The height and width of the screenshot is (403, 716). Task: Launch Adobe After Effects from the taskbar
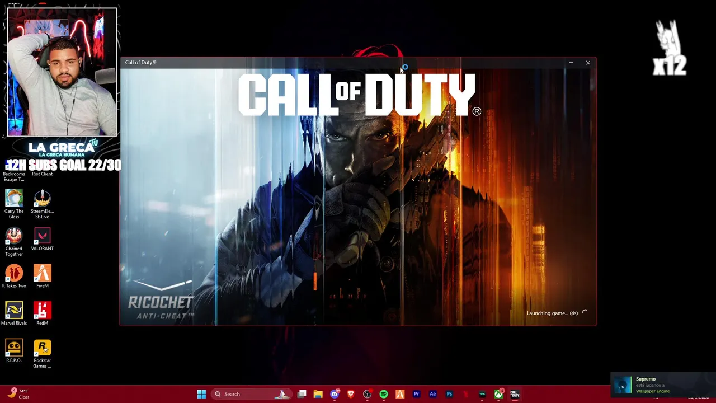pyautogui.click(x=432, y=394)
